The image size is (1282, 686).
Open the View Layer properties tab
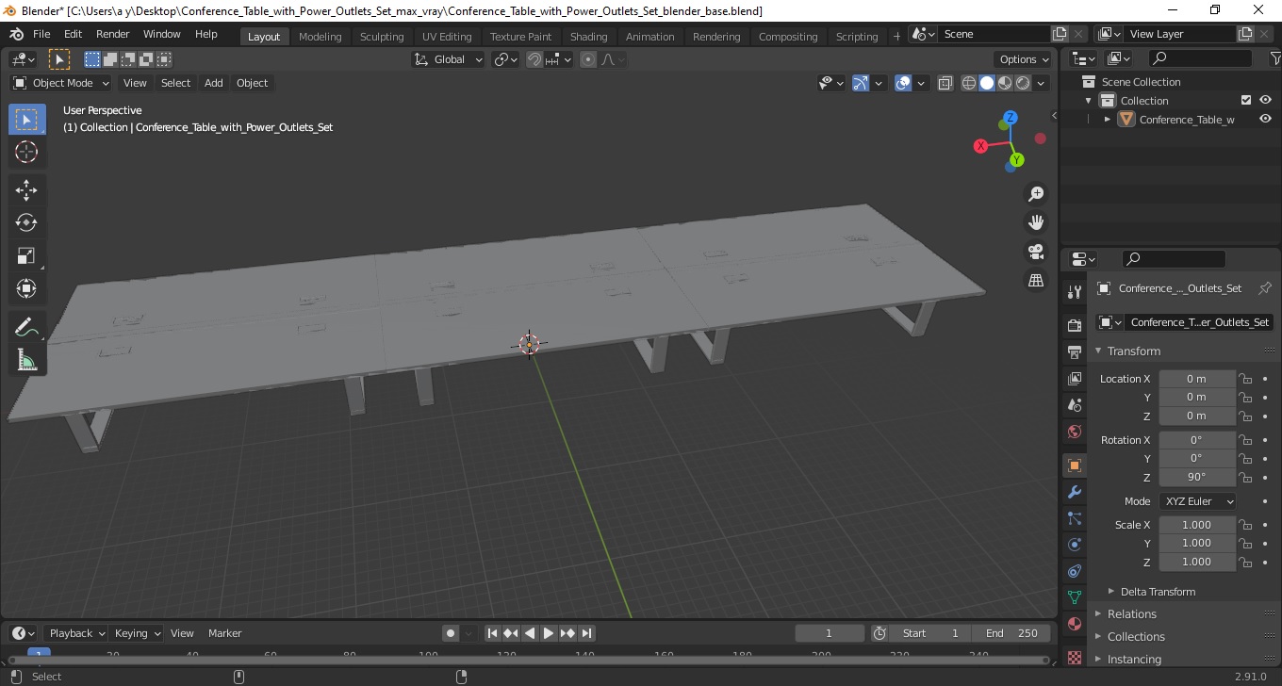point(1075,378)
